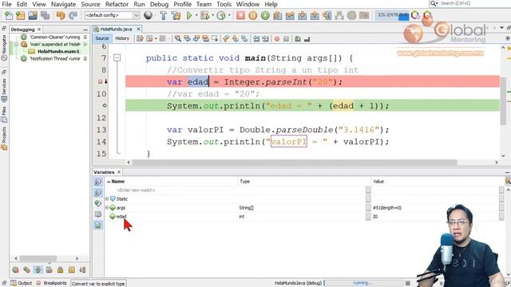The height and width of the screenshot is (287, 511).
Task: Open the Navigator side panel
Action: pos(4,47)
